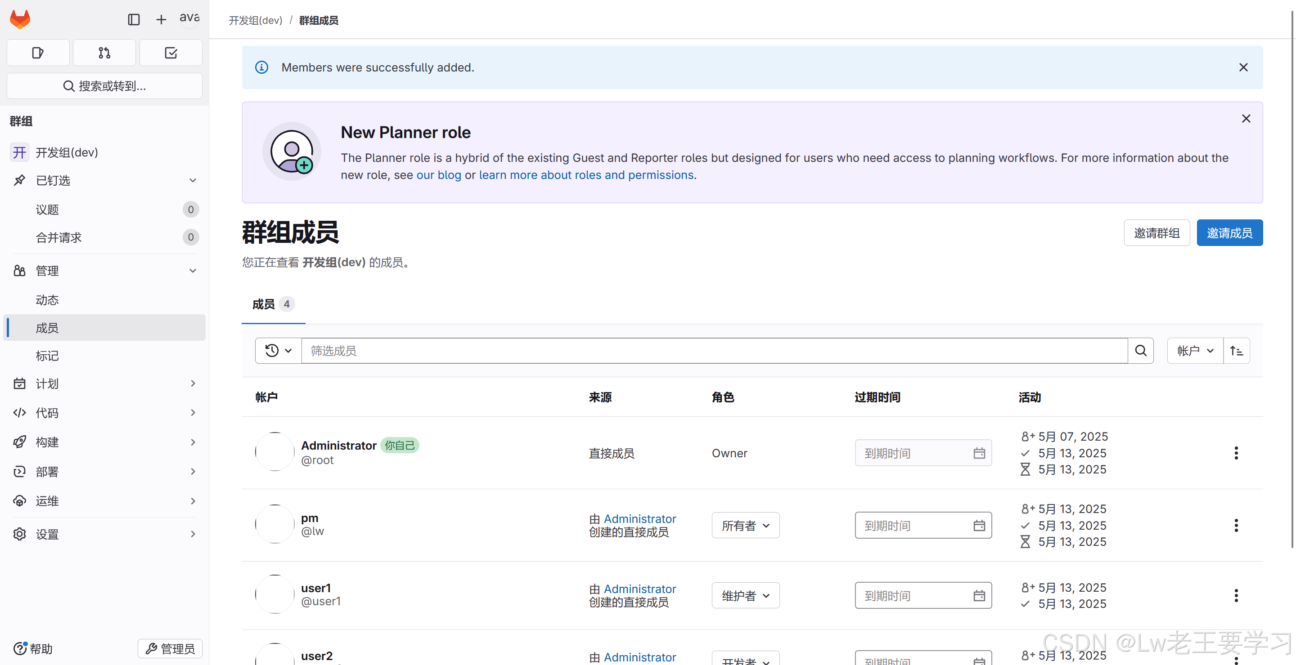
Task: Change pm's role dropdown 所有者
Action: [x=745, y=525]
